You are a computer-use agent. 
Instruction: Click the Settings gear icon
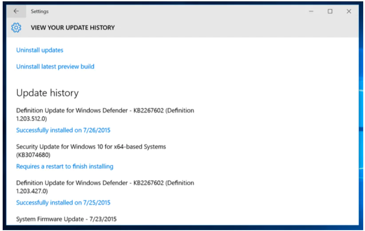click(16, 28)
